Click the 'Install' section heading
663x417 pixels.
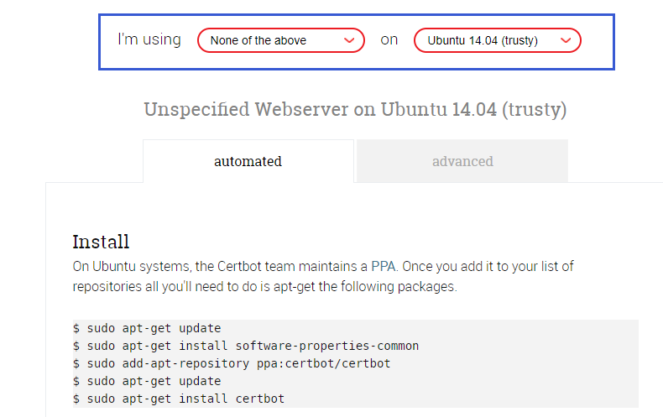(101, 242)
